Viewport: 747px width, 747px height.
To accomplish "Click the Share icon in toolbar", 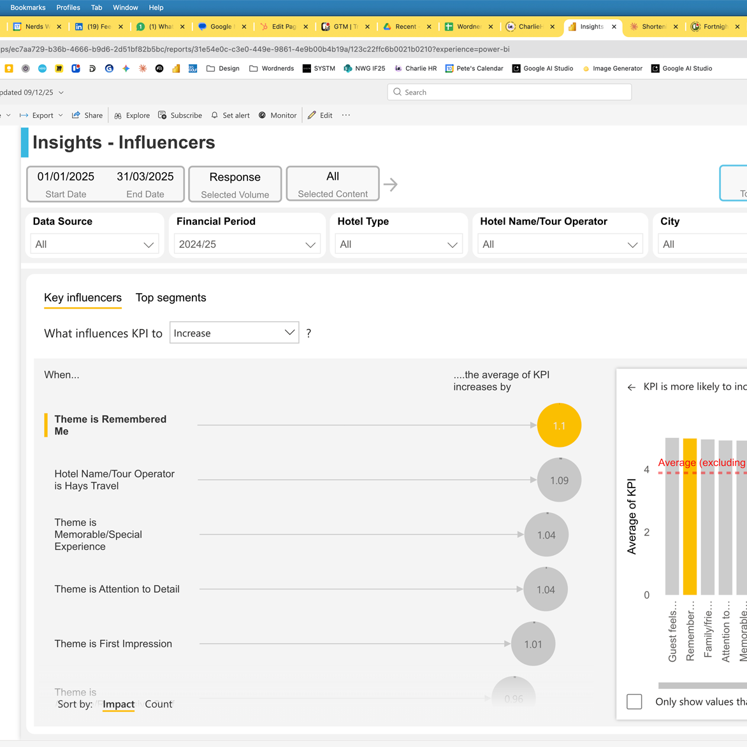I will (76, 115).
